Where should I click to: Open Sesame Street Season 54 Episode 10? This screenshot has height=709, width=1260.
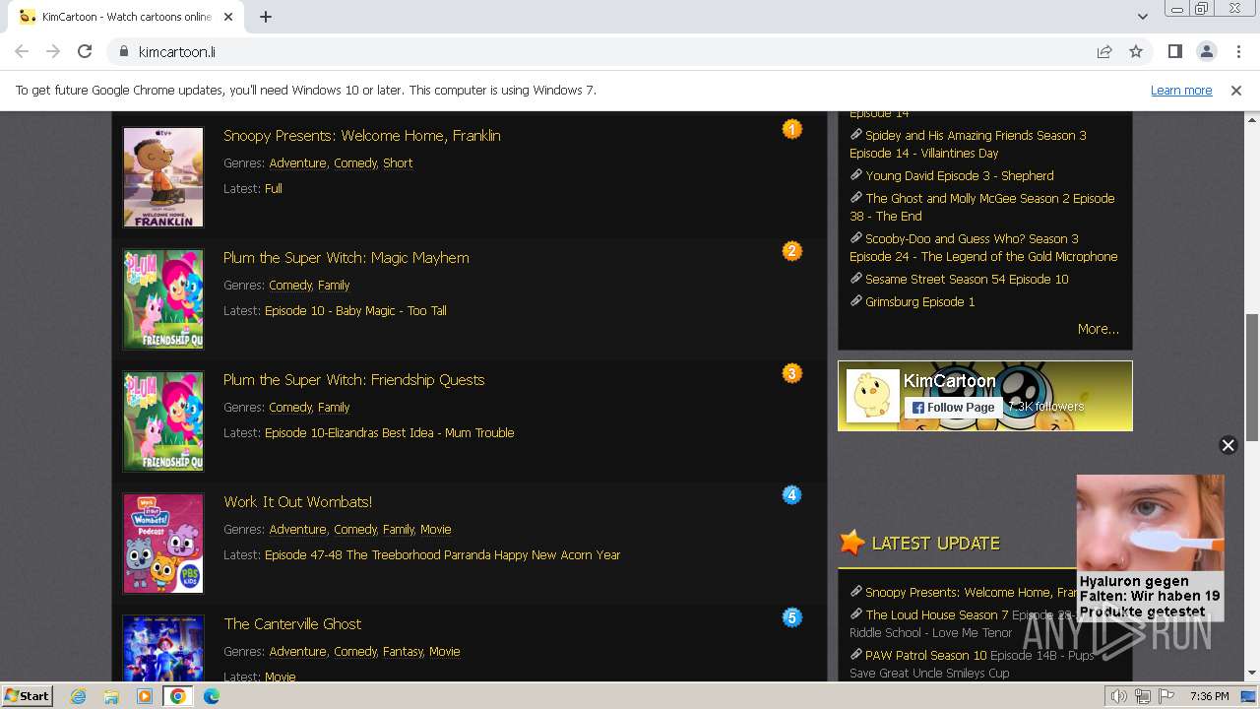tap(967, 280)
